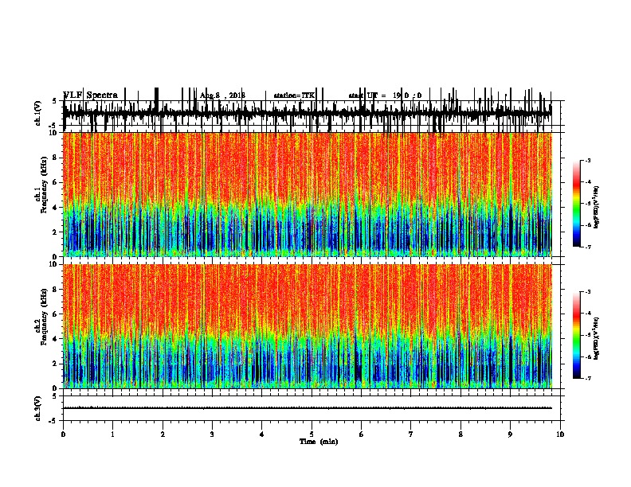Select the "Aug.8, 2018" date text
The width and height of the screenshot is (631, 487).
222,95
